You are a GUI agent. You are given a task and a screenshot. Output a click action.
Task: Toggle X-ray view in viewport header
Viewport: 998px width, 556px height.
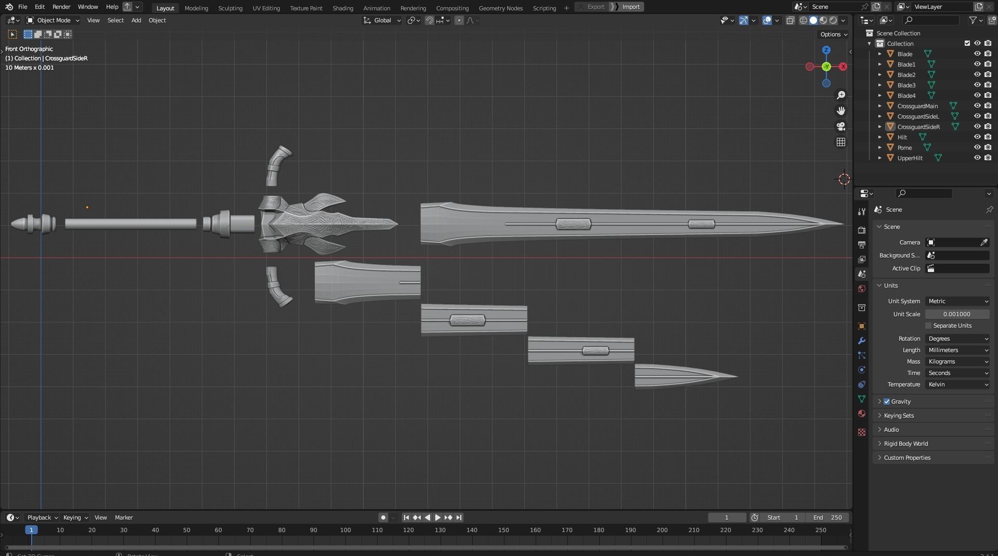(790, 20)
